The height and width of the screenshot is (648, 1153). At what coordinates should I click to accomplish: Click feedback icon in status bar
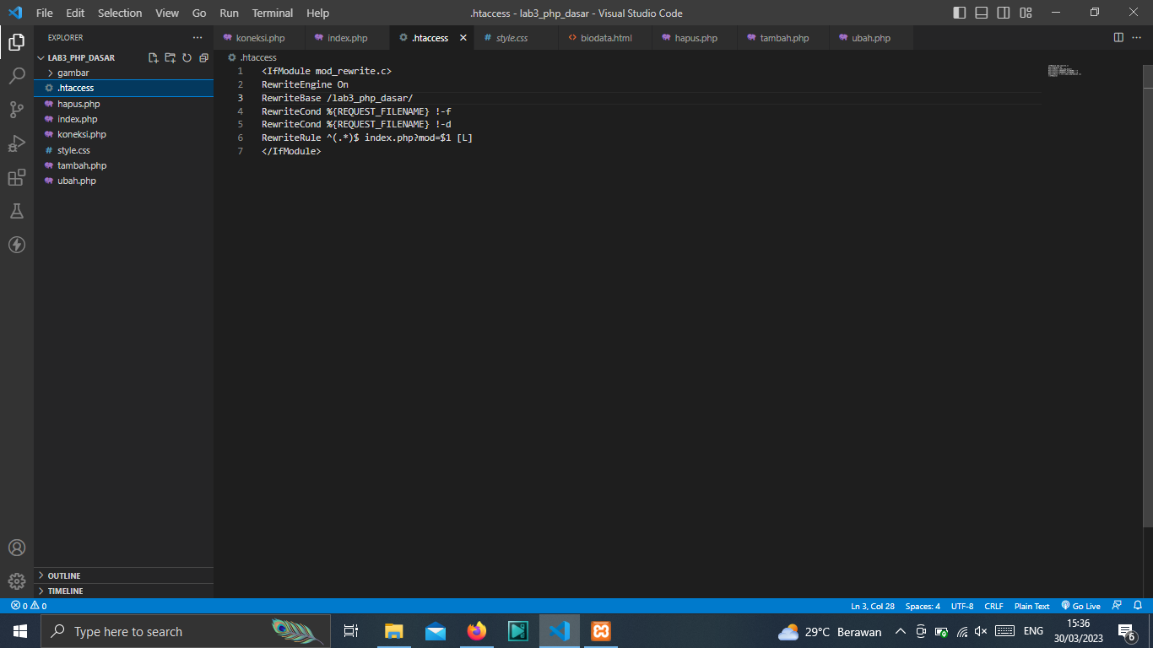pos(1118,606)
